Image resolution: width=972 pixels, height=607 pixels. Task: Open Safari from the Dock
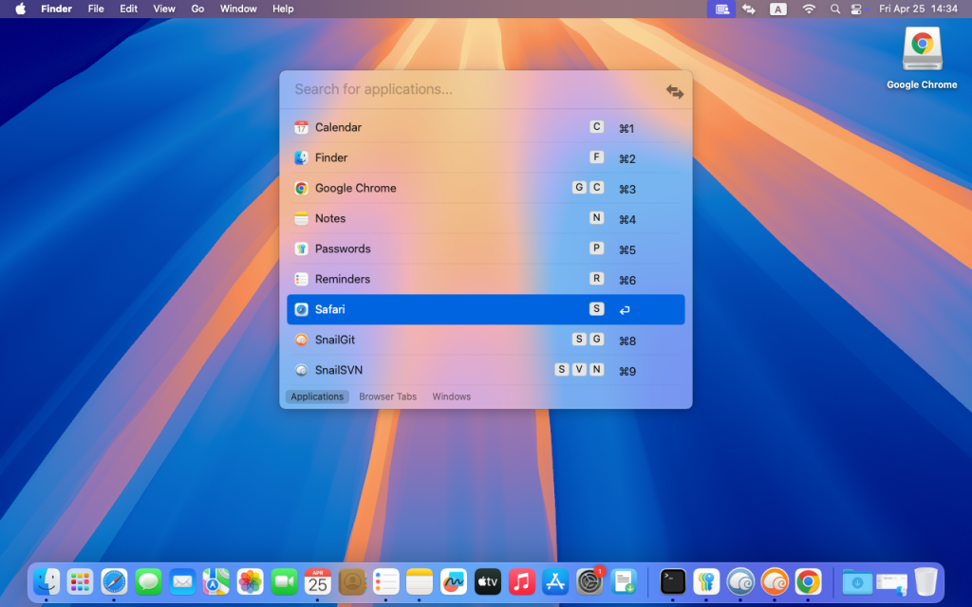(114, 582)
